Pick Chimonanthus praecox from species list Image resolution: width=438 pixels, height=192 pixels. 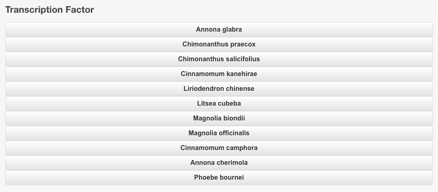(219, 44)
